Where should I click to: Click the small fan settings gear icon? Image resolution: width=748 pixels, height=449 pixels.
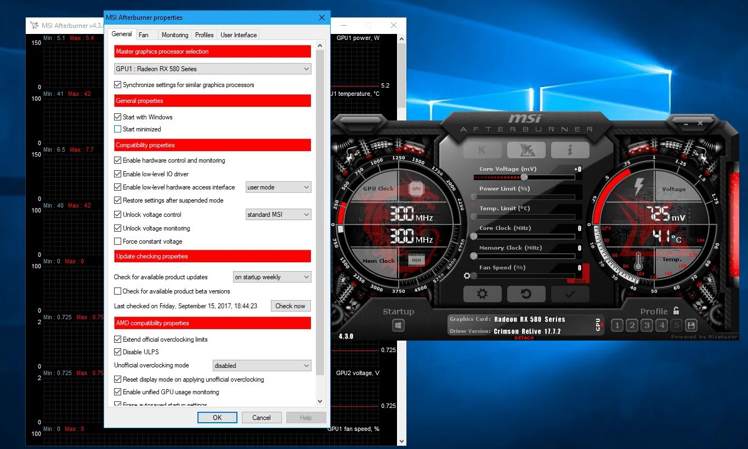tap(467, 276)
